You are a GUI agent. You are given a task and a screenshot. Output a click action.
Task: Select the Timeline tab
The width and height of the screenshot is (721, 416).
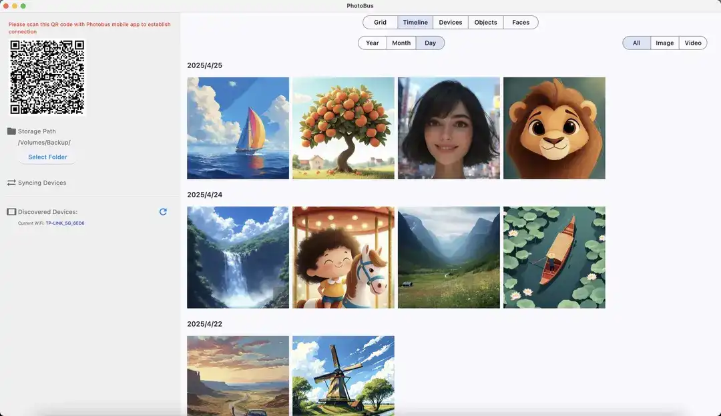coord(415,22)
